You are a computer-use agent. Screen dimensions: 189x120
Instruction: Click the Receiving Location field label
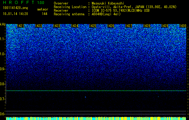(x=70, y=7)
